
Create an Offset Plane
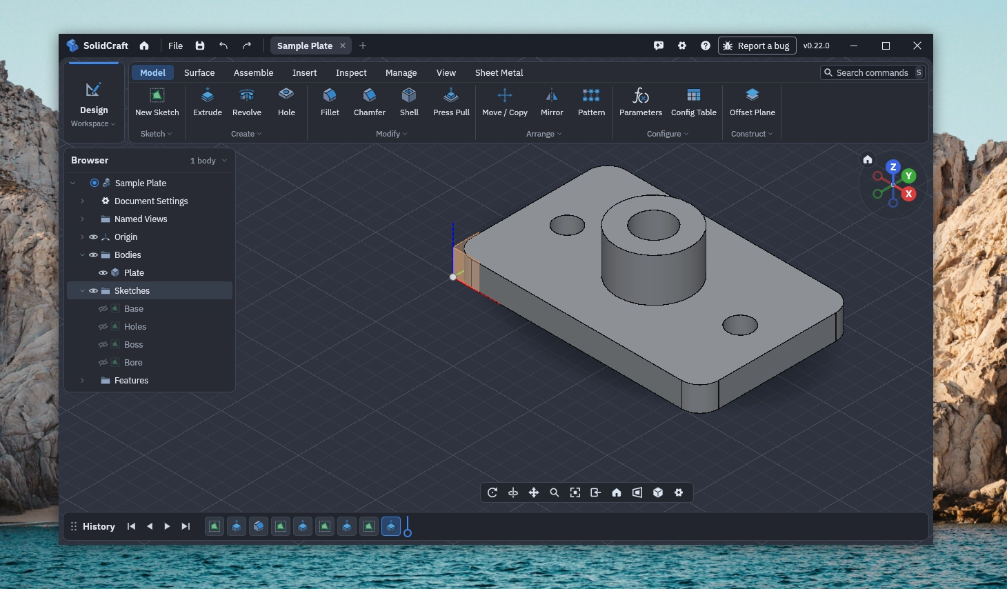[x=752, y=102]
